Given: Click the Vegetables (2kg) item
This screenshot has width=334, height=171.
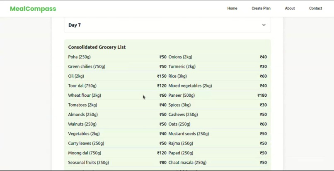Looking at the screenshot, I should pyautogui.click(x=84, y=134).
